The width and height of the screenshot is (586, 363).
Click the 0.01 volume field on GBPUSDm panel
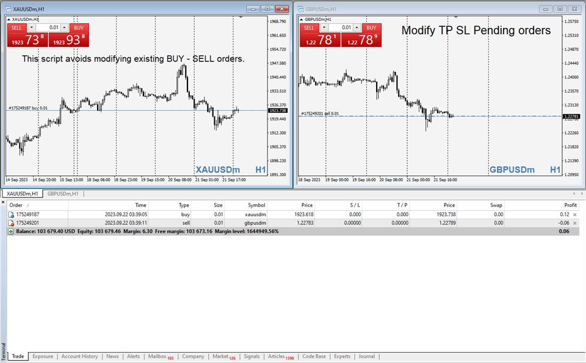coord(341,27)
